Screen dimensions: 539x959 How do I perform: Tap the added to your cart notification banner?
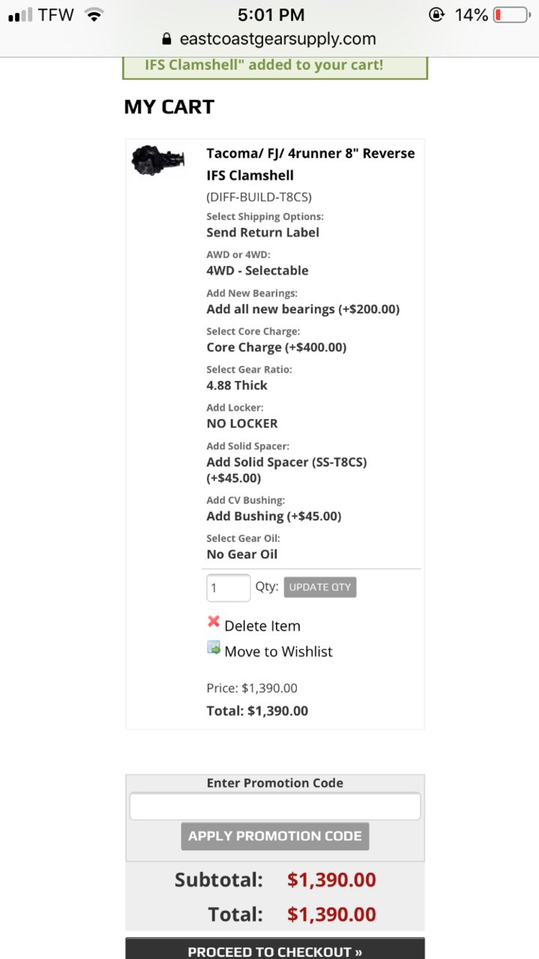coord(275,67)
